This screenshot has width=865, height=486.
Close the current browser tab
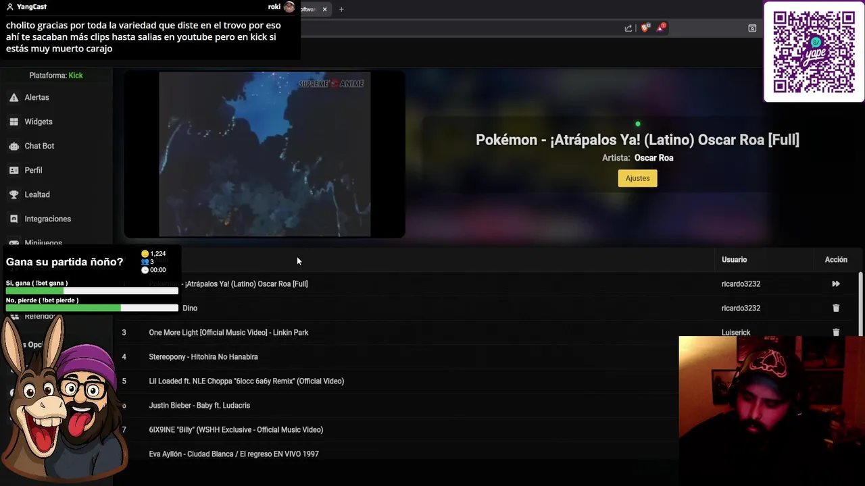(325, 9)
